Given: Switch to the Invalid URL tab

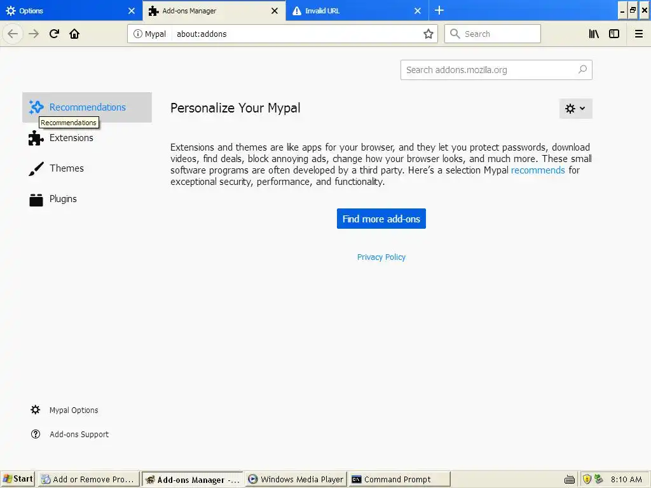Looking at the screenshot, I should pos(357,10).
